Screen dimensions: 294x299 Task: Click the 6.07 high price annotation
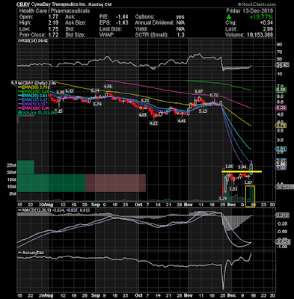(x=199, y=92)
